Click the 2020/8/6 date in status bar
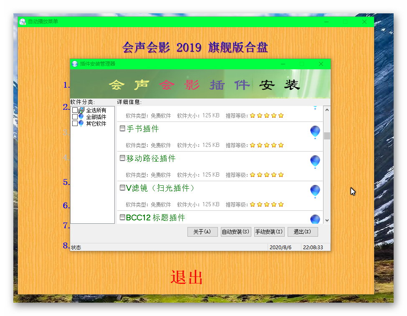This screenshot has height=316, width=407. [x=281, y=248]
